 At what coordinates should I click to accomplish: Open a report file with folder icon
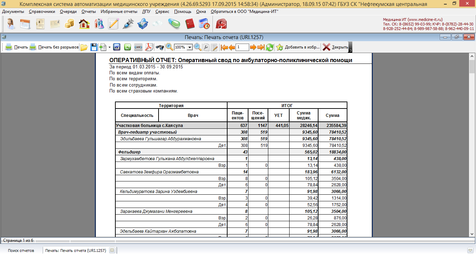point(84,47)
